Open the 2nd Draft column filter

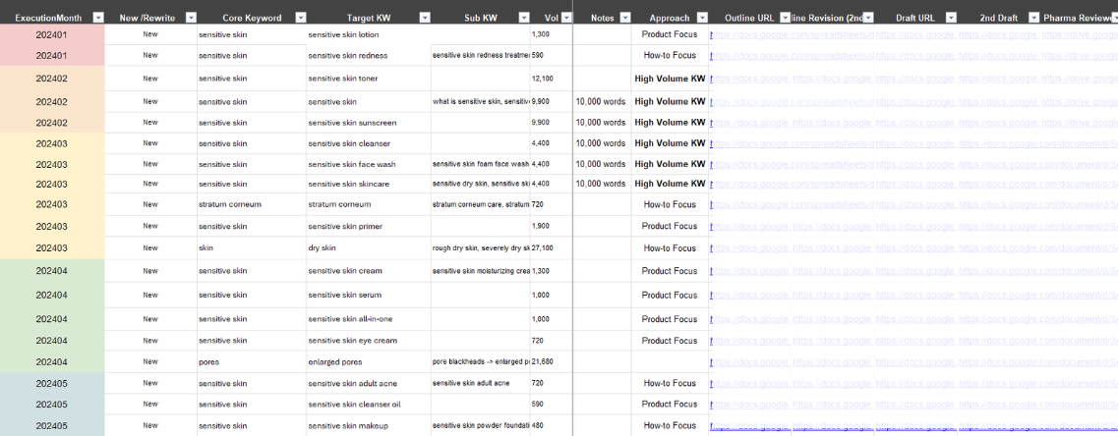[1032, 18]
